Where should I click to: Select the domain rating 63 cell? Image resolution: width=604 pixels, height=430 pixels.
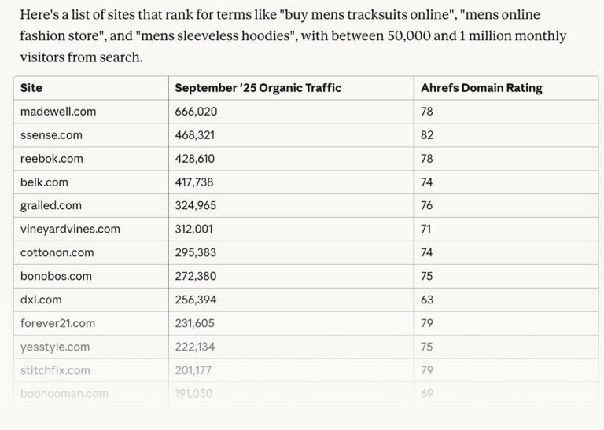[x=427, y=300]
